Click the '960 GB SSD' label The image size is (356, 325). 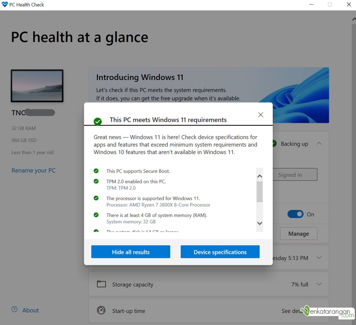point(24,140)
